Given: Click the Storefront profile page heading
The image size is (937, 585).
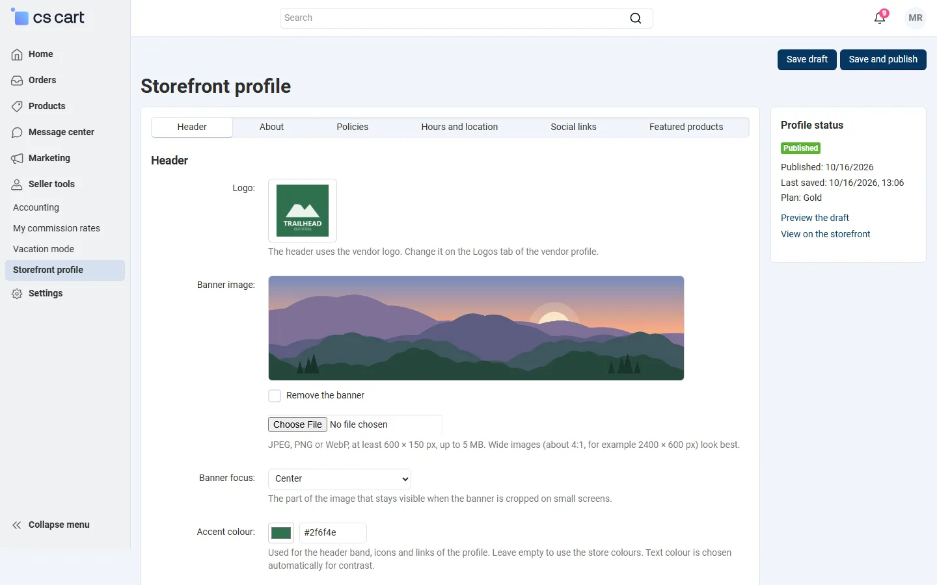Looking at the screenshot, I should click(215, 86).
